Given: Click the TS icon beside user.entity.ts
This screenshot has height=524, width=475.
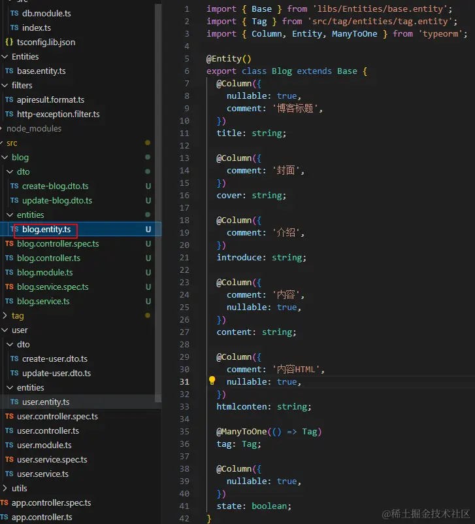Looking at the screenshot, I should pos(14,402).
